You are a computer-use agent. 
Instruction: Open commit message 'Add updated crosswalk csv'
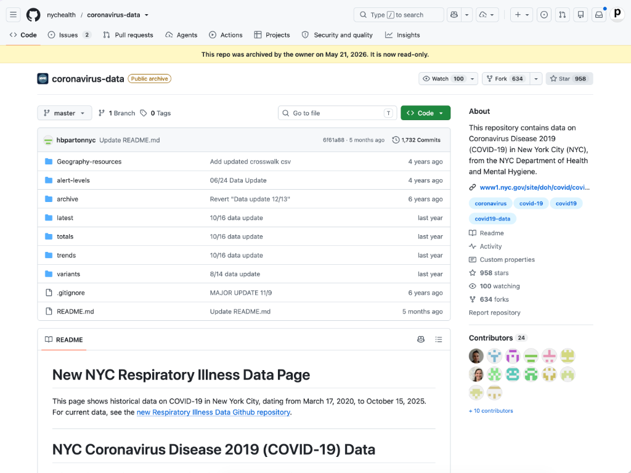(x=250, y=162)
